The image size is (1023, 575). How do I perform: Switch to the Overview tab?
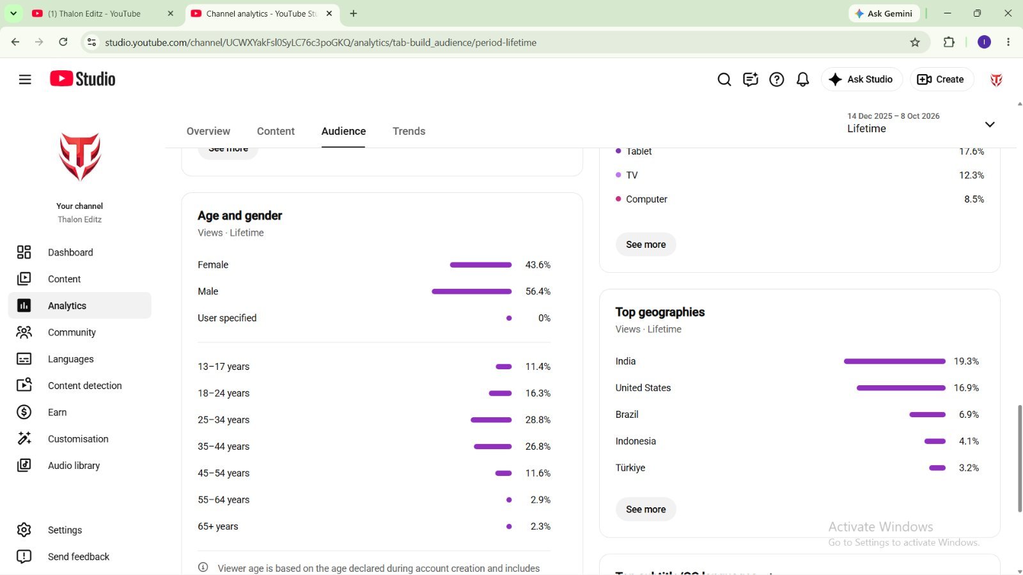208,131
